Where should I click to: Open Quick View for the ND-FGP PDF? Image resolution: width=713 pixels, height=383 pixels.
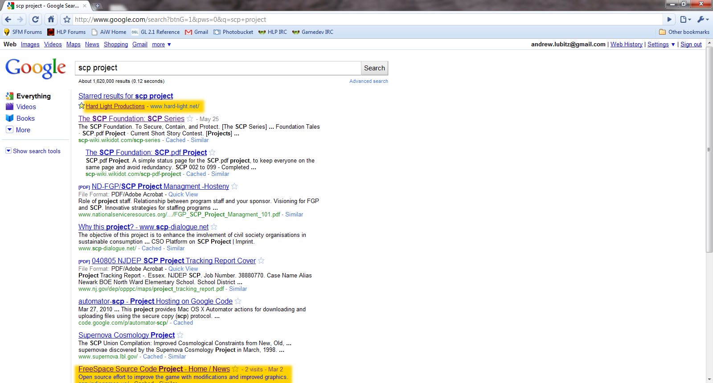click(183, 195)
